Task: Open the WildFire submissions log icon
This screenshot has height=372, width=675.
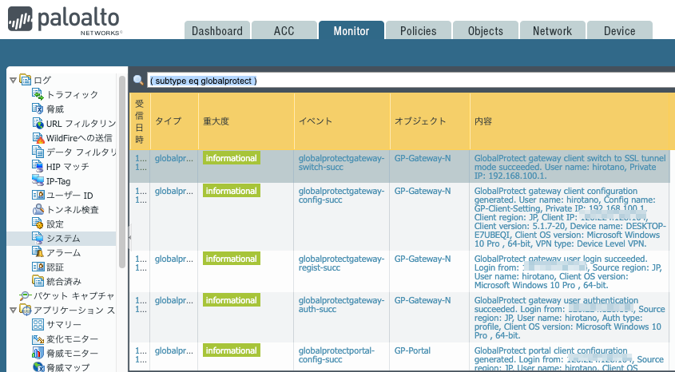Action: (38, 137)
